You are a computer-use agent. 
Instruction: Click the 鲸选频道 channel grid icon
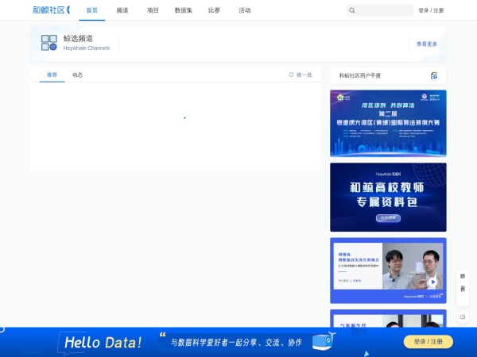tap(49, 43)
